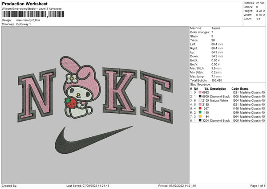Click the black swatch beside 3204 Diamond Black
Screen dimensions: 267x189
coord(200,120)
